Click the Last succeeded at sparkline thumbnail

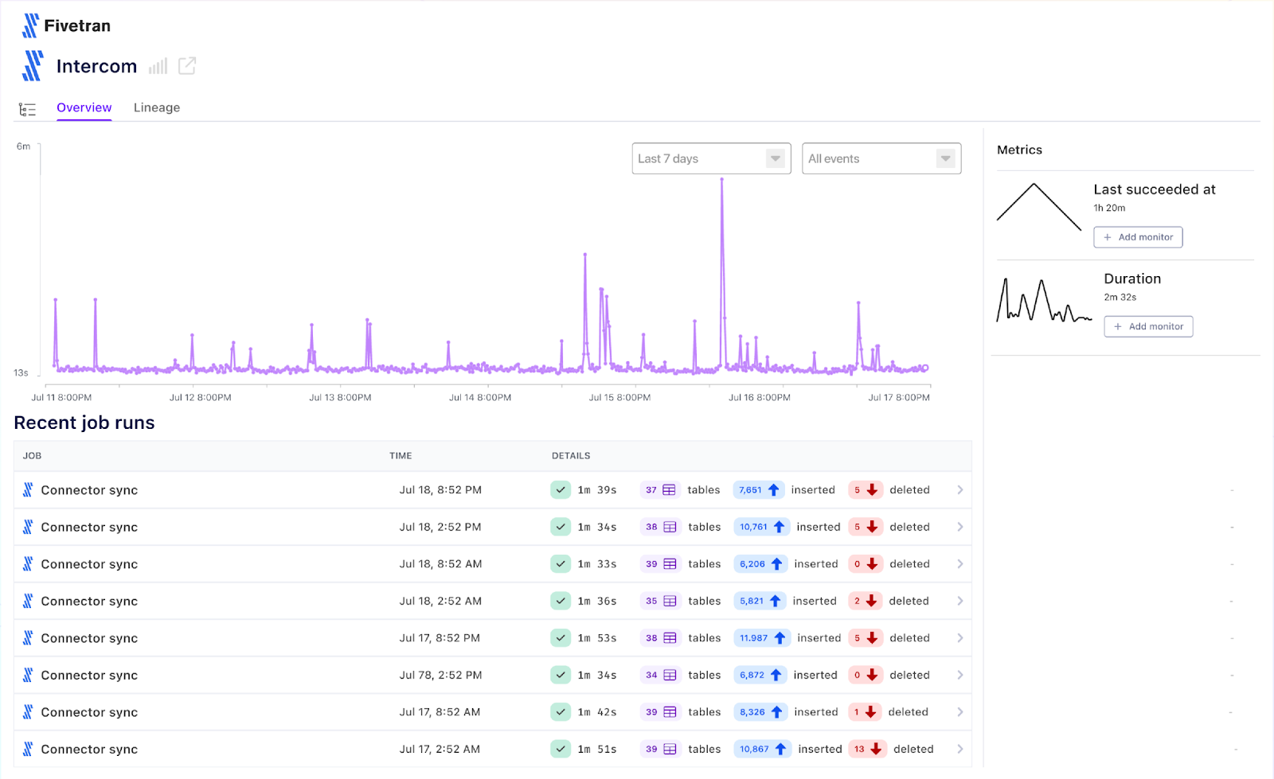click(x=1038, y=207)
